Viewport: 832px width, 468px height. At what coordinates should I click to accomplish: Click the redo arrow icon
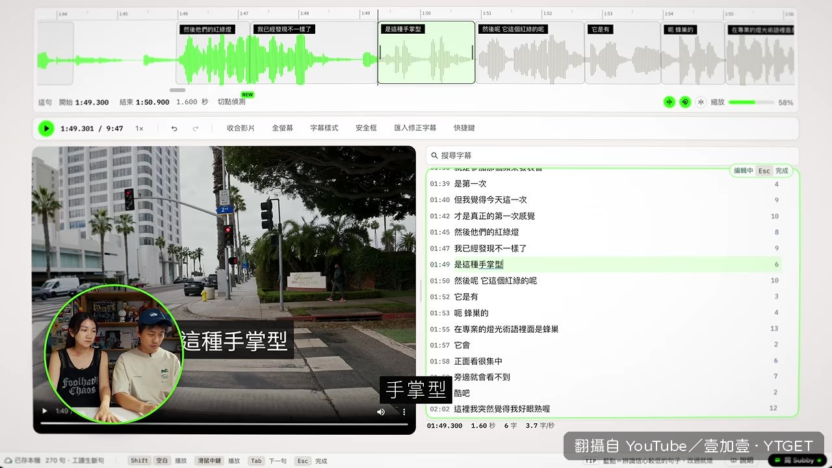(x=196, y=129)
